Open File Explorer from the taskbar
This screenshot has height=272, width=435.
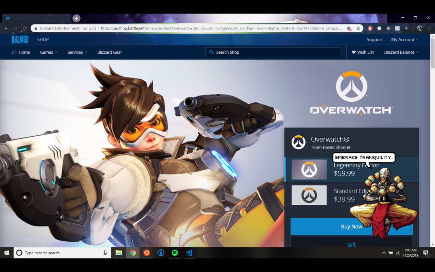click(x=119, y=253)
